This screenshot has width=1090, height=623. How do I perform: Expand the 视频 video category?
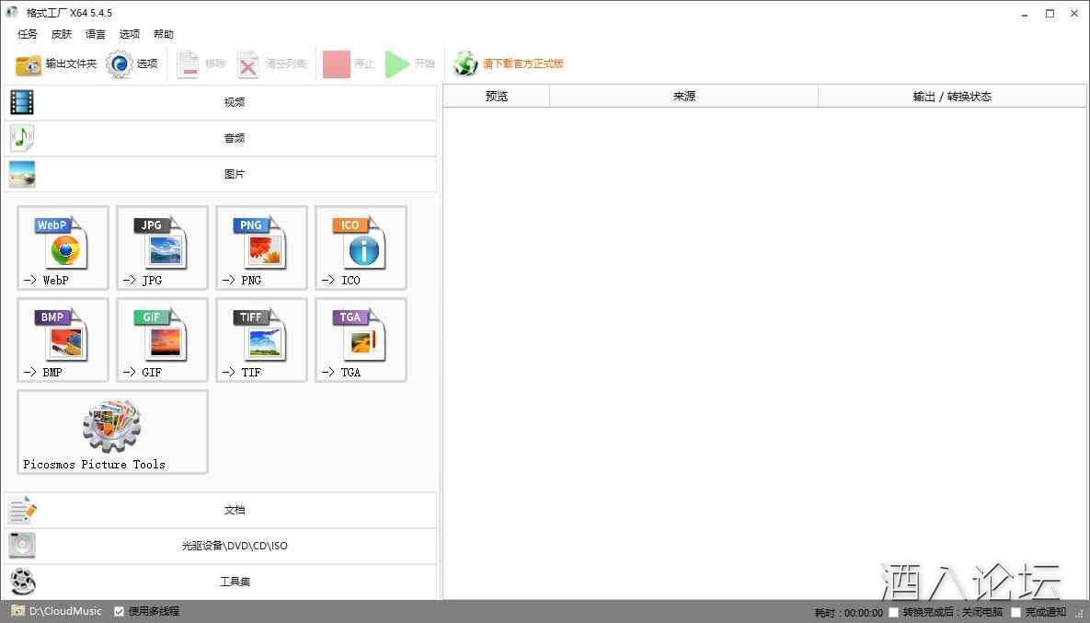click(x=234, y=101)
